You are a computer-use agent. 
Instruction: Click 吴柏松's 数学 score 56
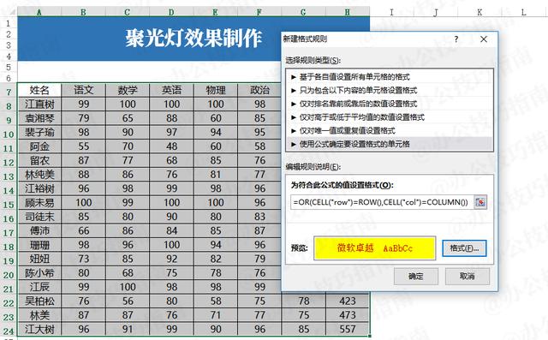[x=128, y=301]
